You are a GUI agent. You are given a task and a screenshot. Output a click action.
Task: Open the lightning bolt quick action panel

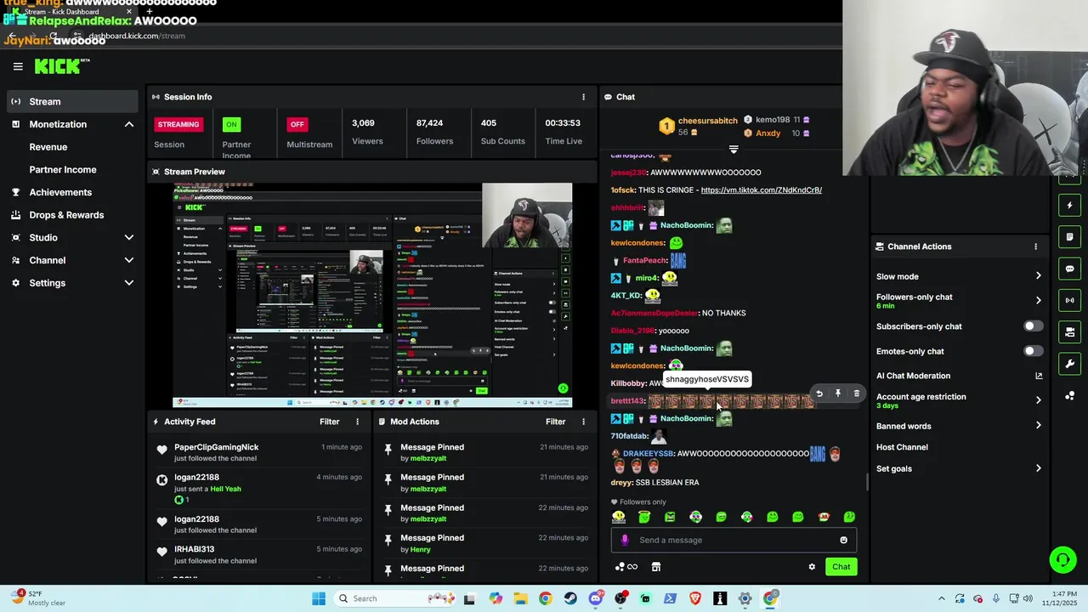click(1070, 205)
